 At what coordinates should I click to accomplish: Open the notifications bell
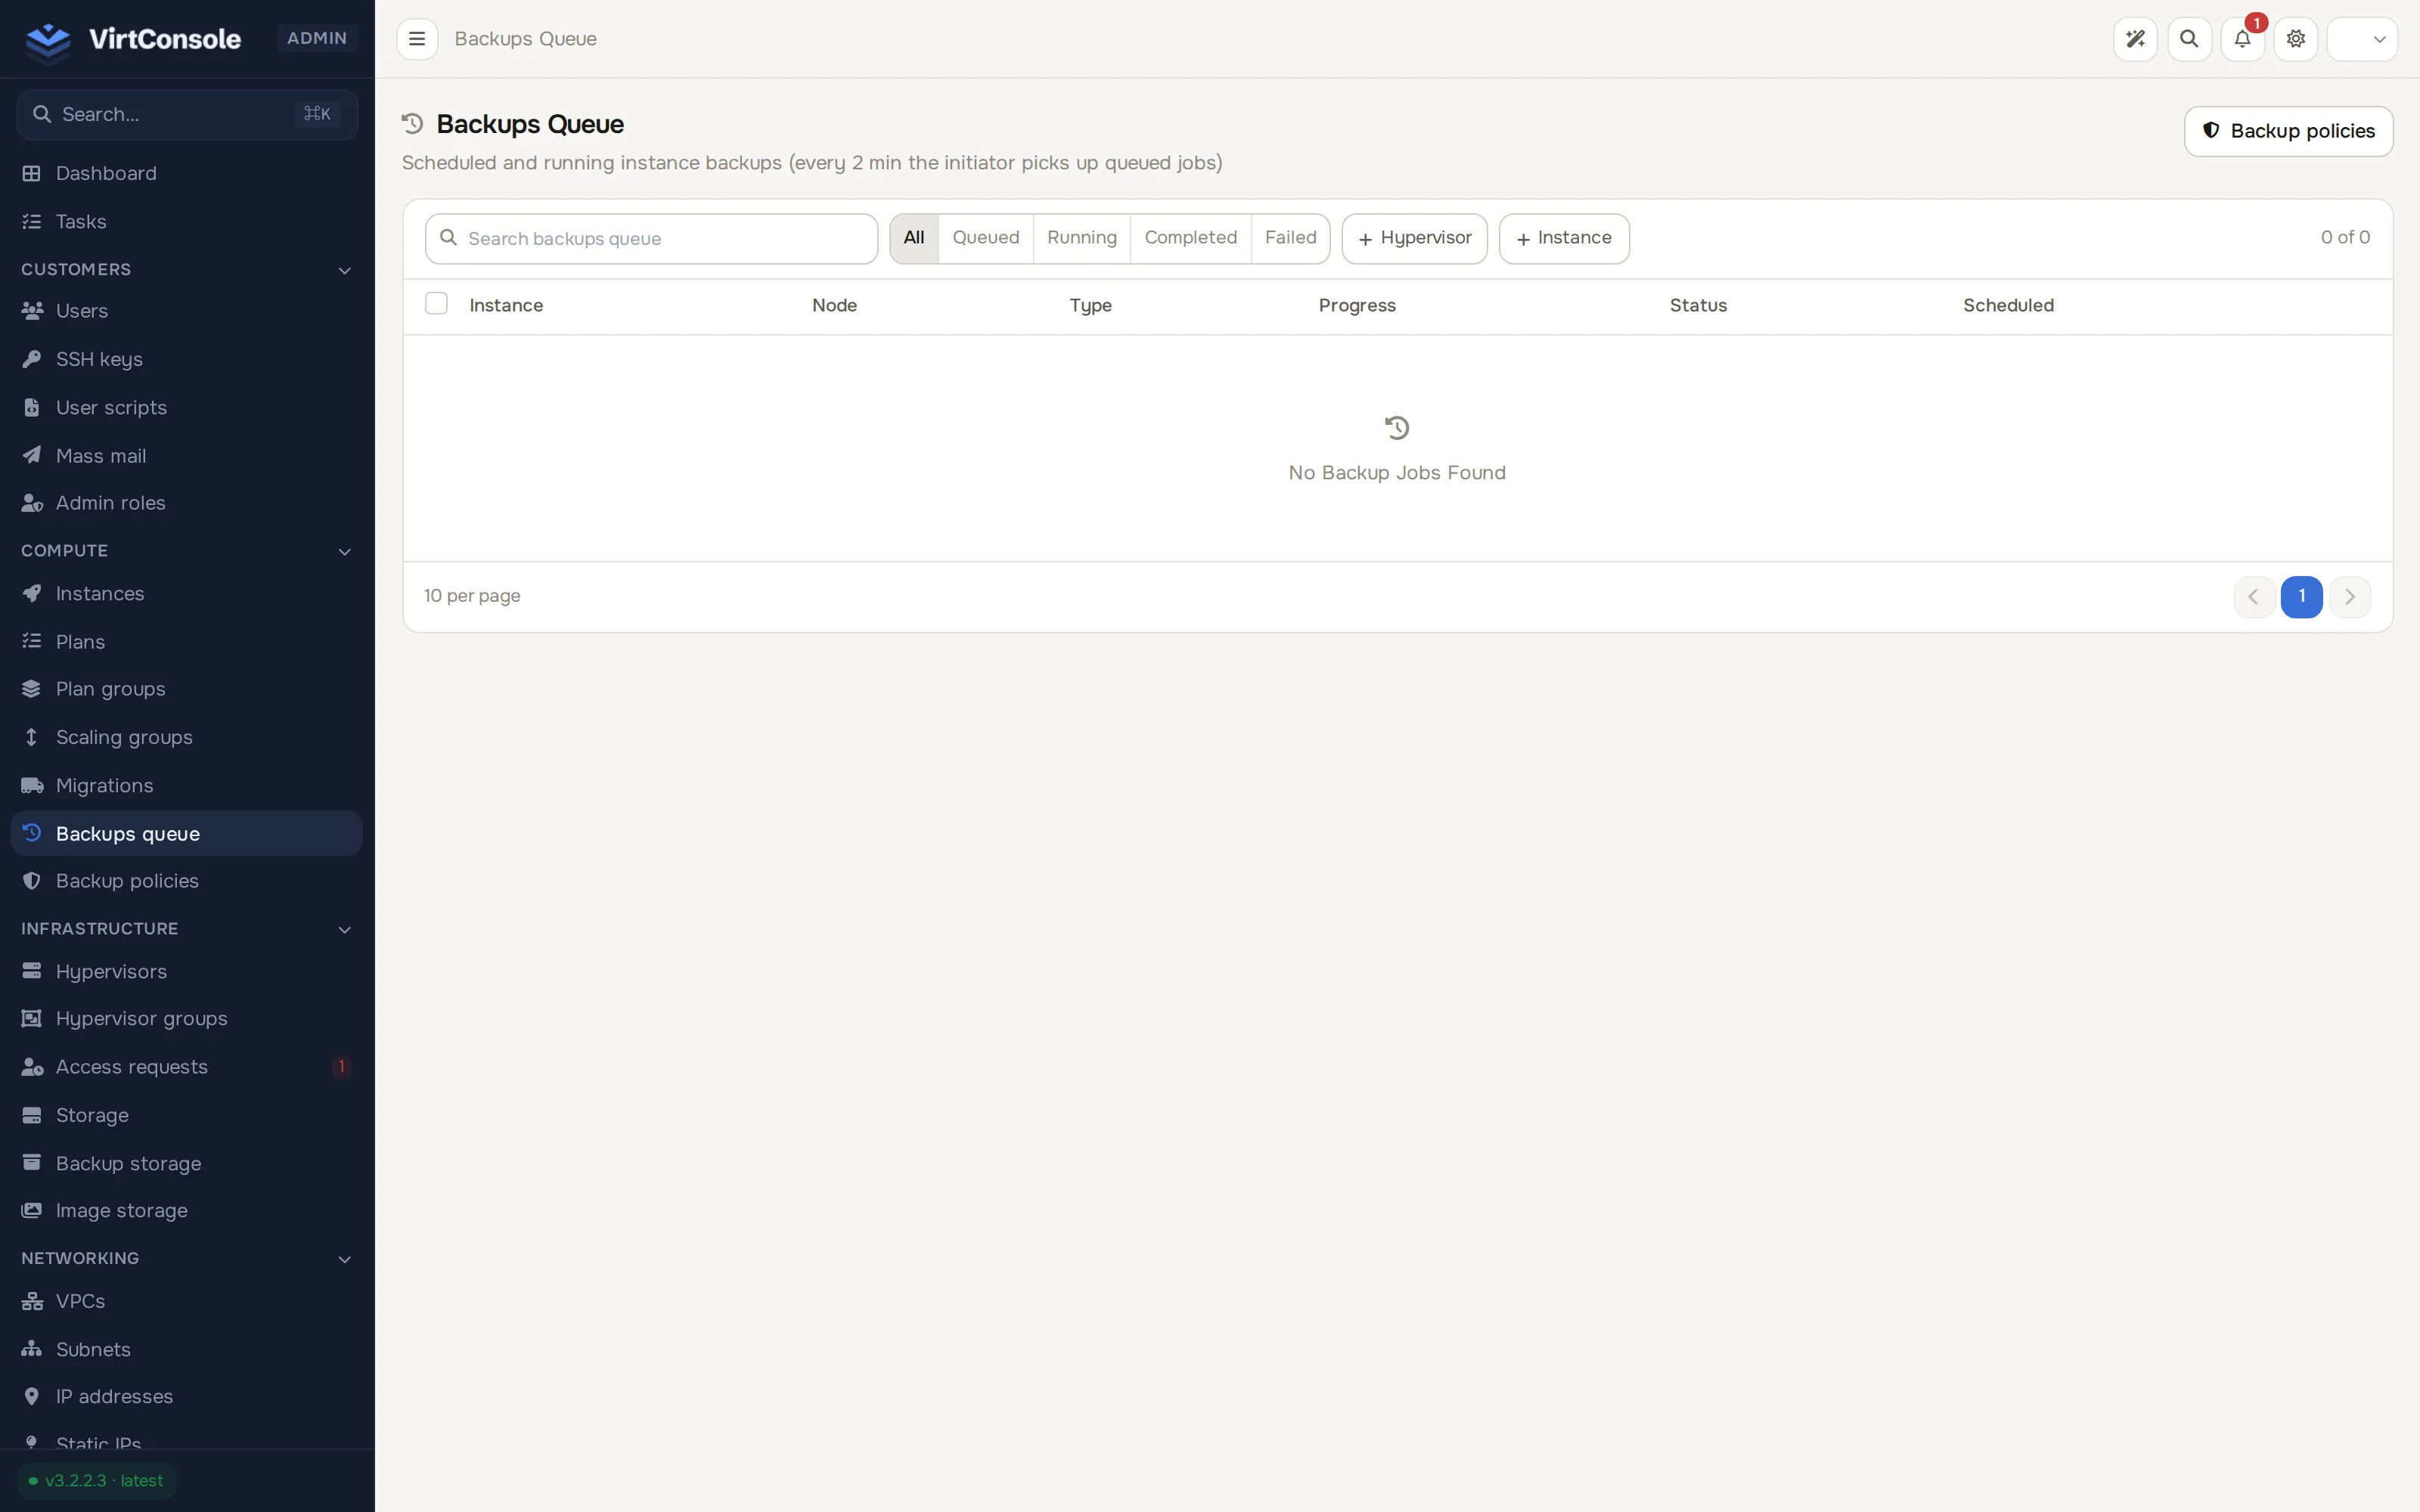point(2242,39)
